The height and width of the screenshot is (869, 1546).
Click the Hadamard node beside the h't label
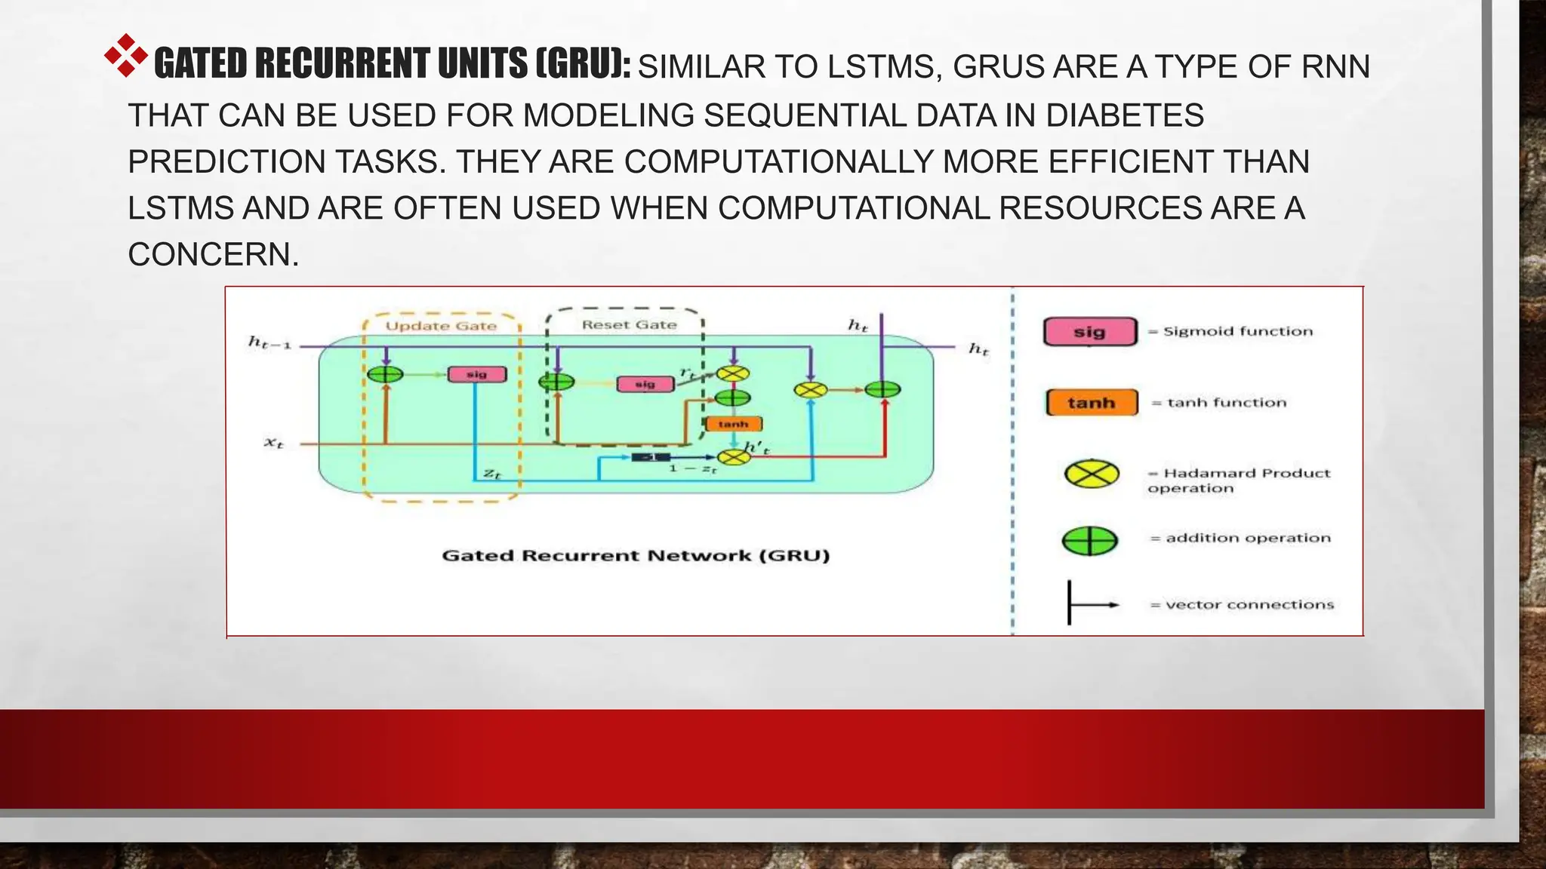tap(733, 457)
